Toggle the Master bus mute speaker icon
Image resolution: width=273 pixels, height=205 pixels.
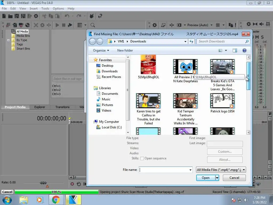click(261, 24)
